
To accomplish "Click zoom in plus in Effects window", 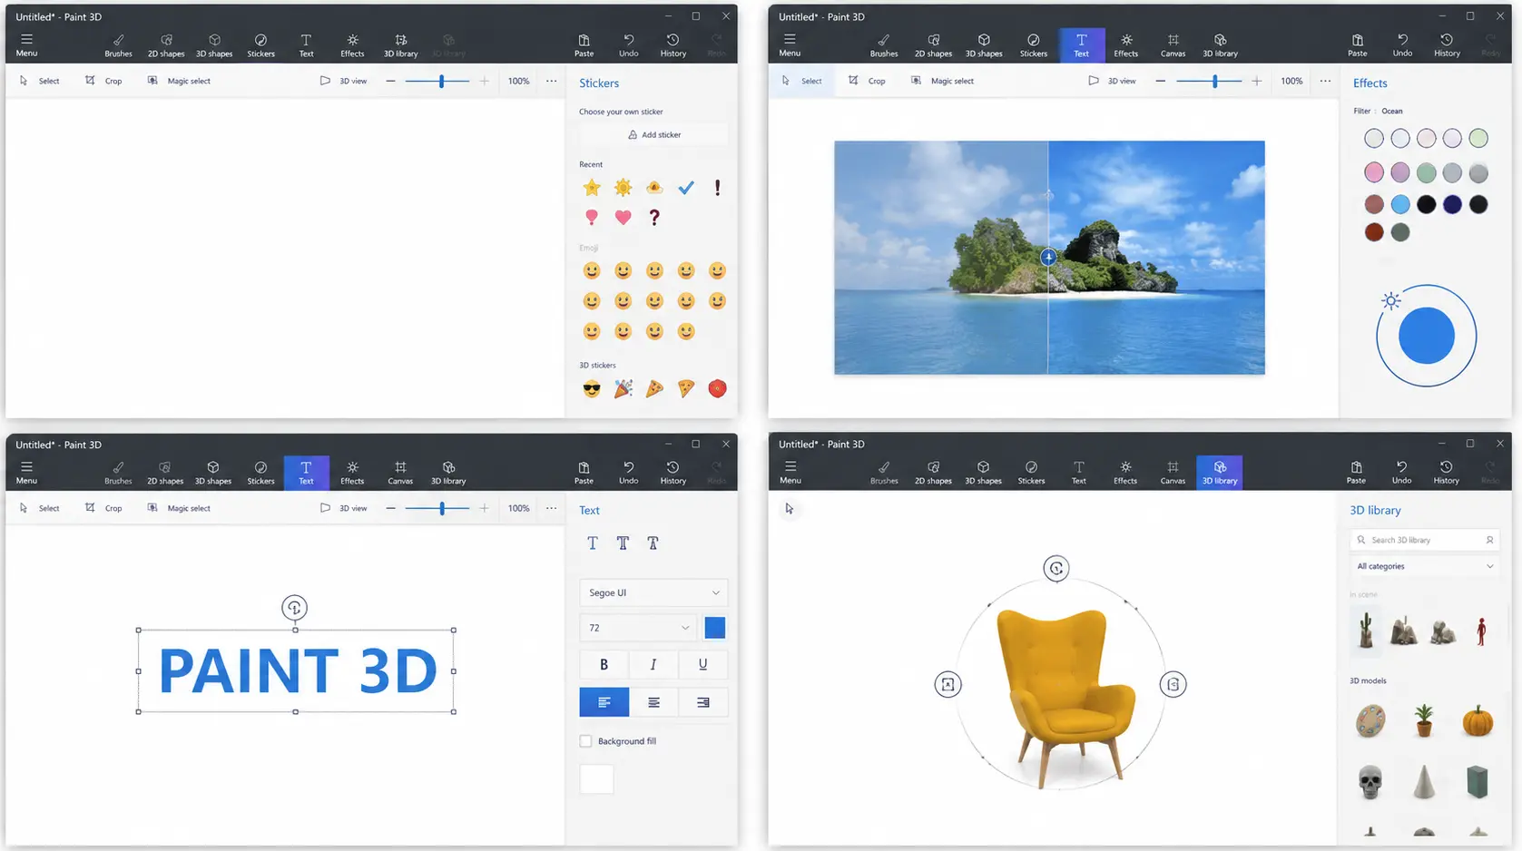I will 1256,81.
